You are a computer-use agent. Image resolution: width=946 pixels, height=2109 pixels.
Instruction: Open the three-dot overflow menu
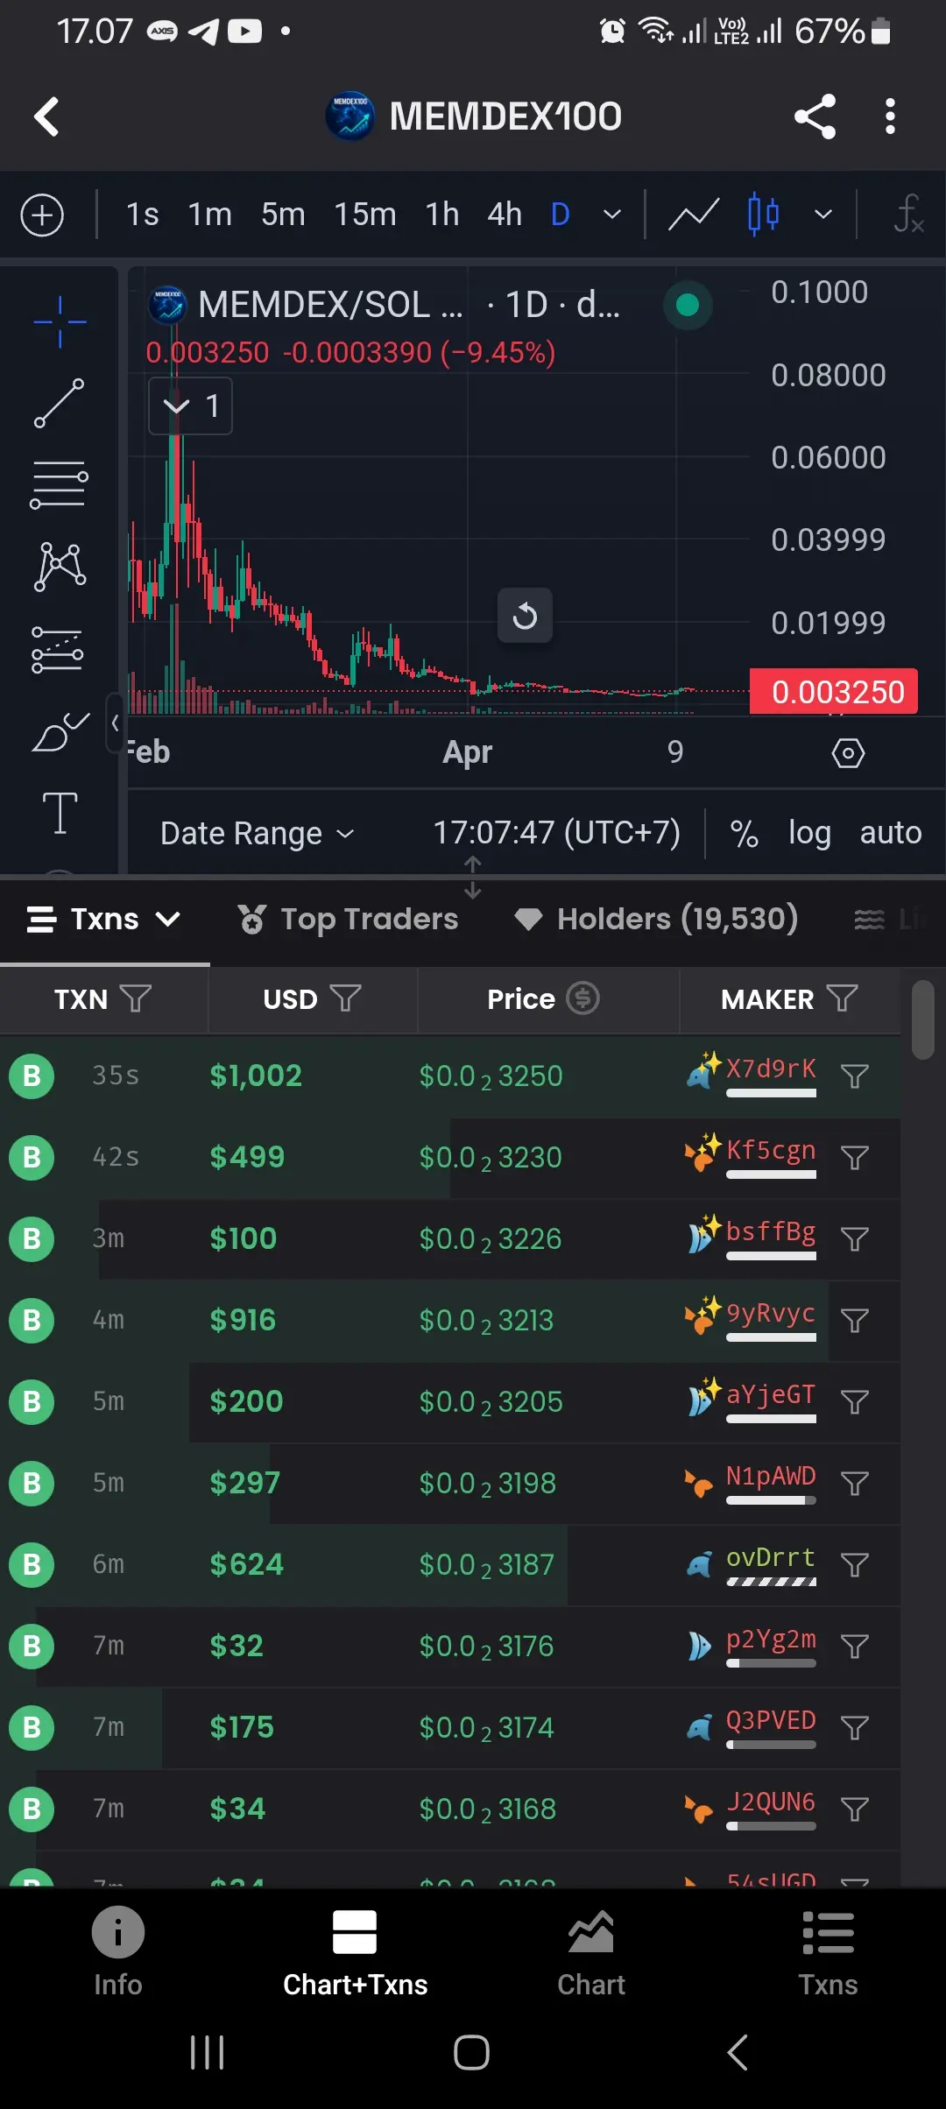(890, 116)
